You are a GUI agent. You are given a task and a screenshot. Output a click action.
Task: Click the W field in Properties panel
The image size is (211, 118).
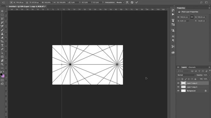click(184, 17)
